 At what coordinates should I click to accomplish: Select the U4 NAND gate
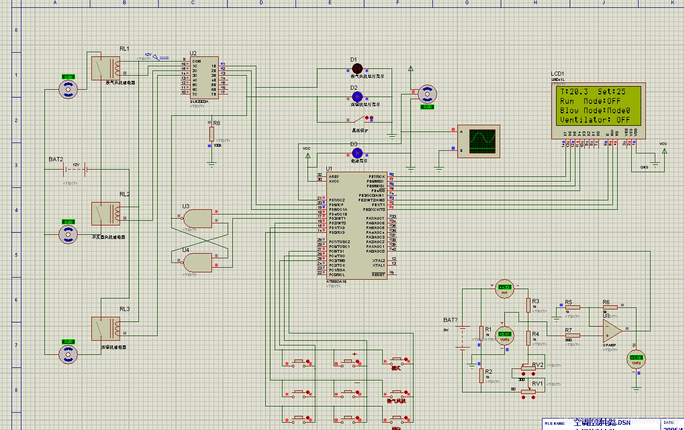pyautogui.click(x=196, y=261)
